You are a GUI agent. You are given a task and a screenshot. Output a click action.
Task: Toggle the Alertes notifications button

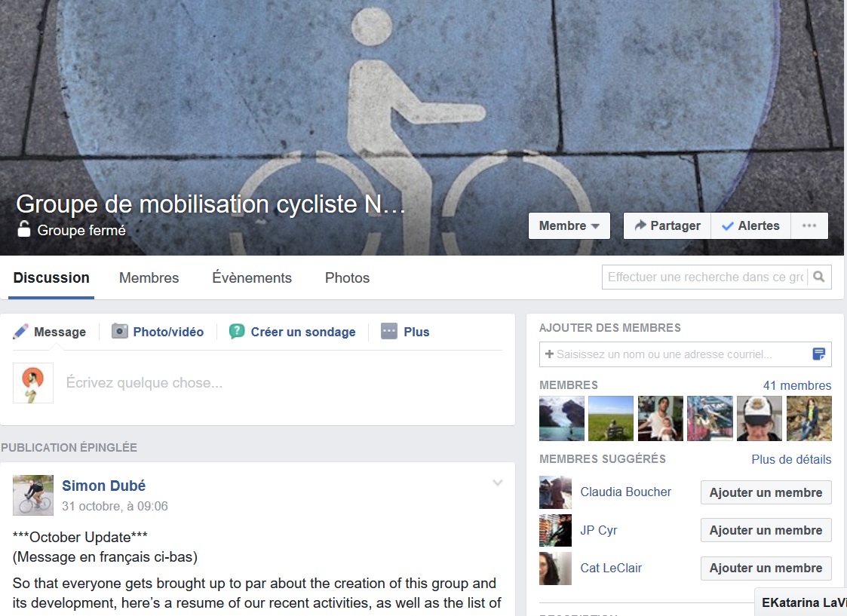pos(751,225)
